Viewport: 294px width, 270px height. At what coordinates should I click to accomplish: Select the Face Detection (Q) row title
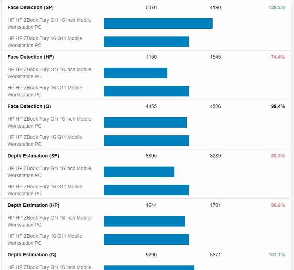point(29,106)
